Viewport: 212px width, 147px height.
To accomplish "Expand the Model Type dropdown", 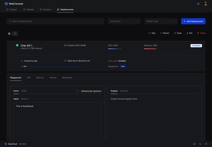I will (x=161, y=21).
